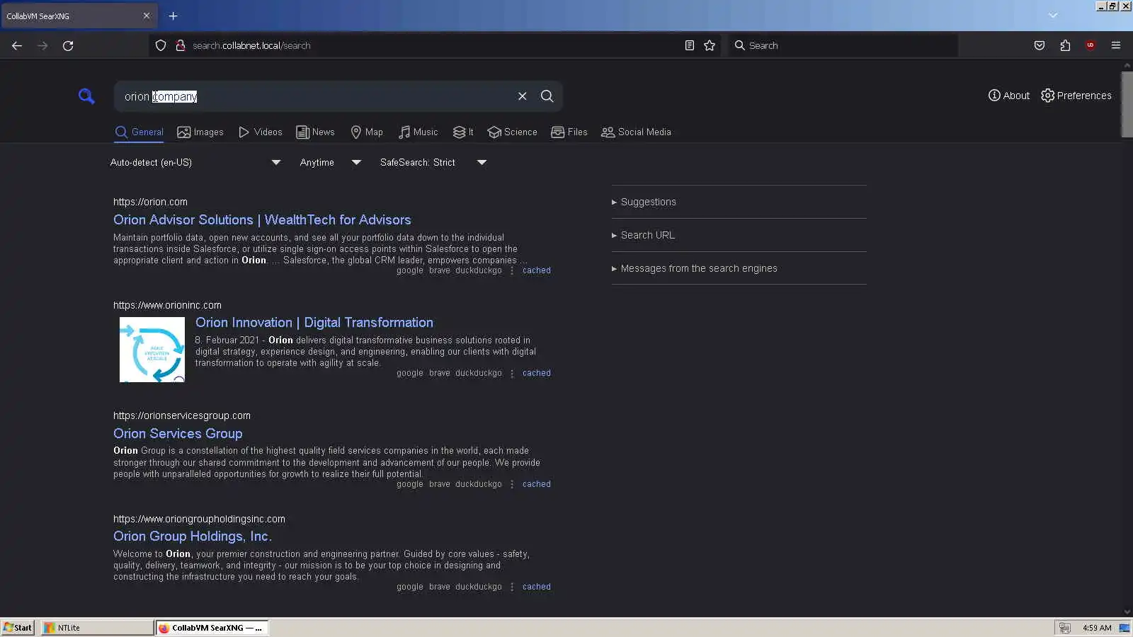Close the CollabVM SearXNG tab
The width and height of the screenshot is (1133, 637).
coord(147,16)
